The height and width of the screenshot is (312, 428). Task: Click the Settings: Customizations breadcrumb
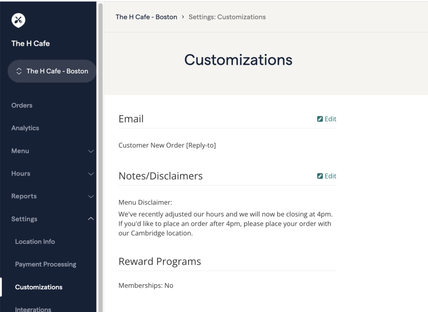pyautogui.click(x=227, y=17)
